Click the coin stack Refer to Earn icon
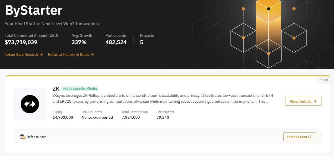This screenshot has width=334, height=156. tap(23, 137)
